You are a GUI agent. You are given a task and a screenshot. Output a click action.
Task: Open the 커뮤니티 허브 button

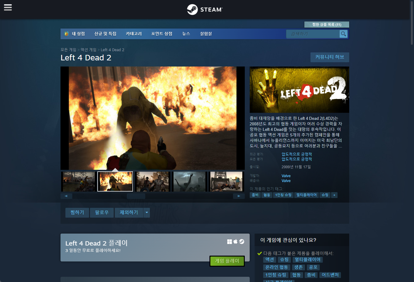point(330,57)
